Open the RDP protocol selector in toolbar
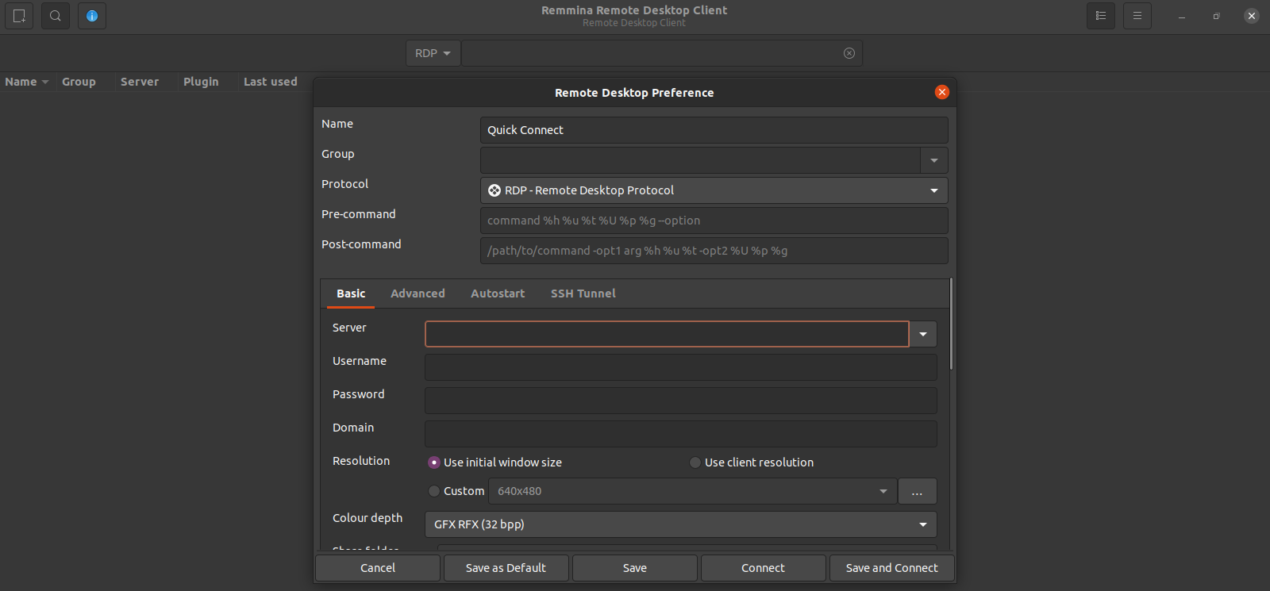This screenshot has height=591, width=1270. (433, 53)
